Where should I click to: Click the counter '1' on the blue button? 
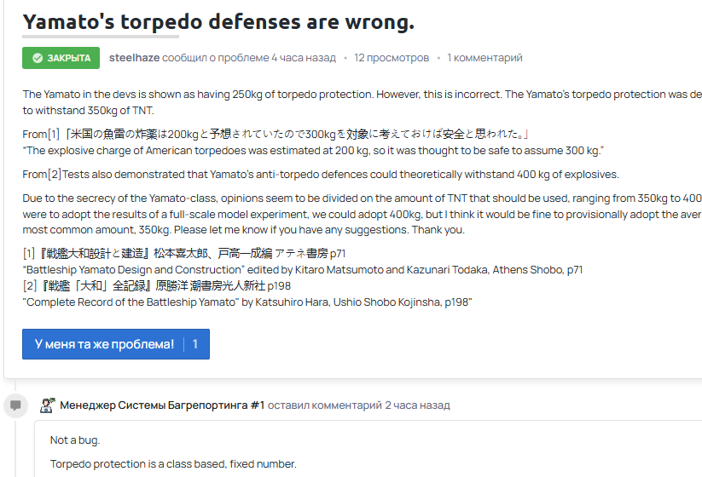pos(195,344)
